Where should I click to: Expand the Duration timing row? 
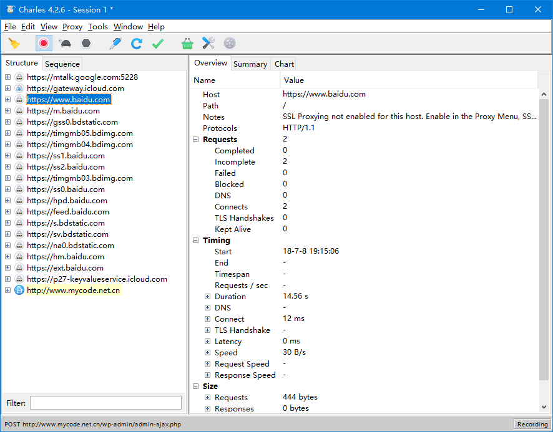[207, 296]
